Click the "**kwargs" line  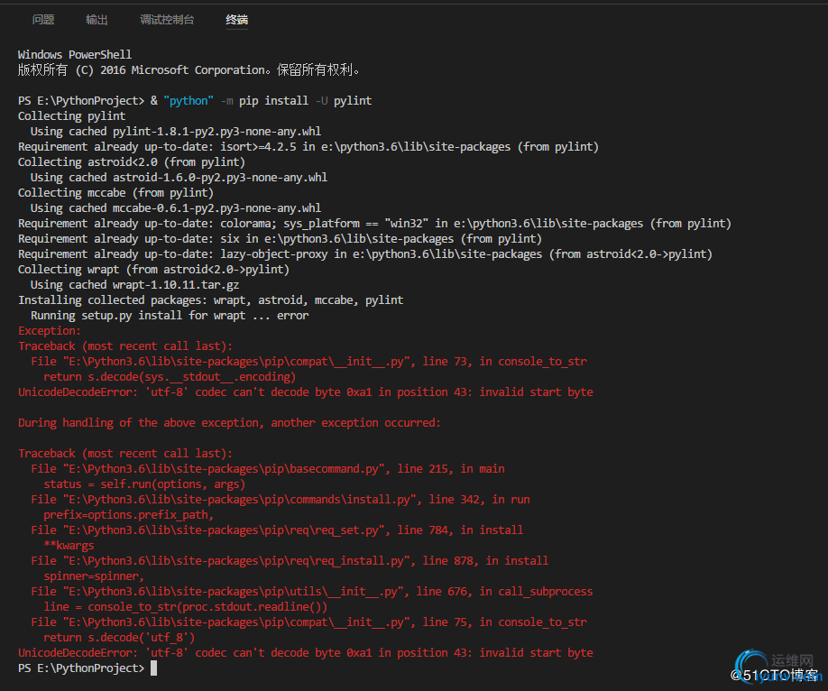point(69,545)
